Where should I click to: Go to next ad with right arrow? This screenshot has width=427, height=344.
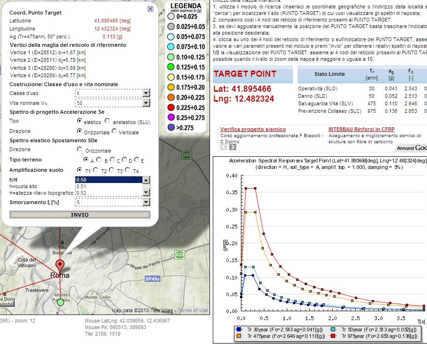232,147
